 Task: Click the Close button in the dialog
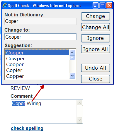pyautogui.click(x=96, y=79)
